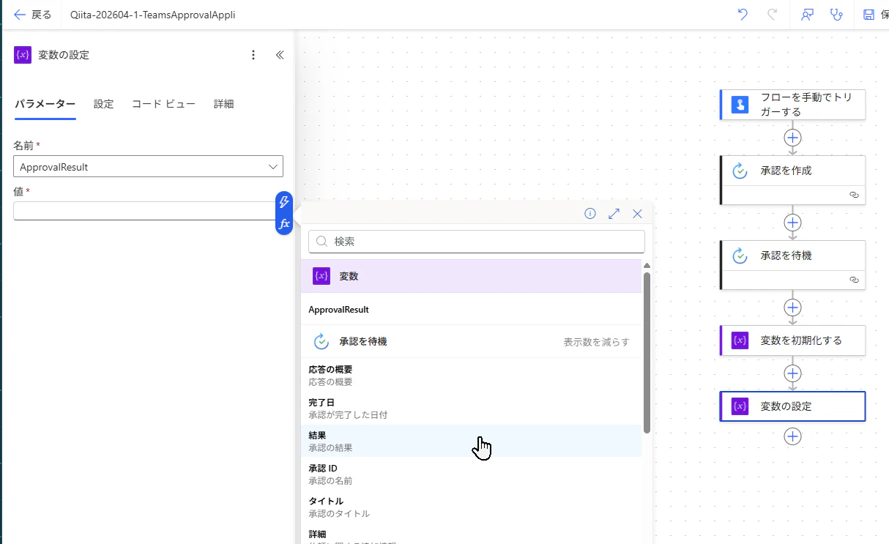Add step below 変数の設定 card

792,436
